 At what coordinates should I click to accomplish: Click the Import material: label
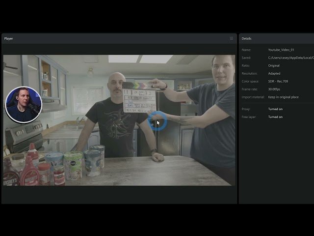[x=253, y=97]
